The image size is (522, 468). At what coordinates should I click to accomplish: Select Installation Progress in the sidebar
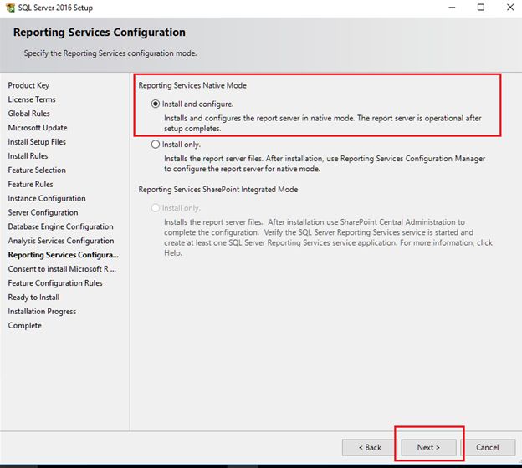tap(42, 312)
